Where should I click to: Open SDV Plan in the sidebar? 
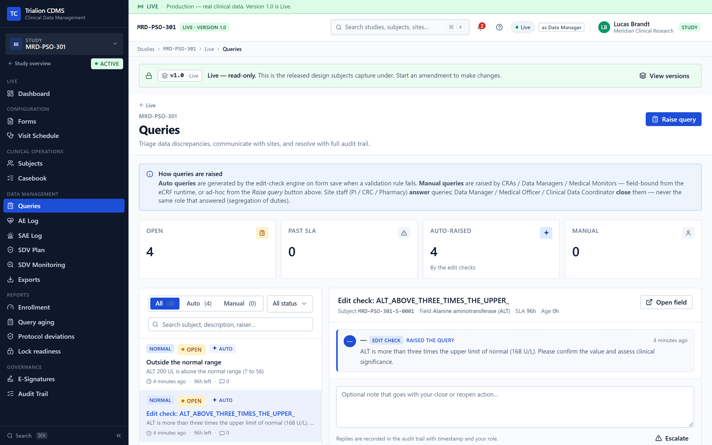click(x=64, y=250)
